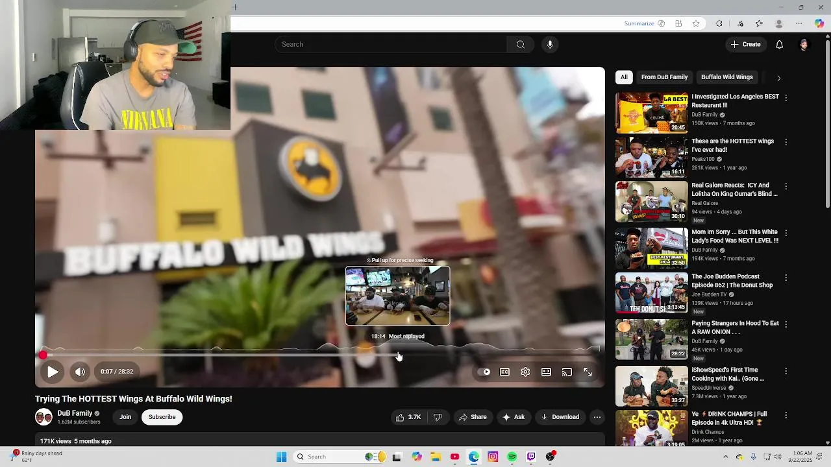Open File Explorer from the taskbar
The image size is (831, 467).
pyautogui.click(x=436, y=457)
